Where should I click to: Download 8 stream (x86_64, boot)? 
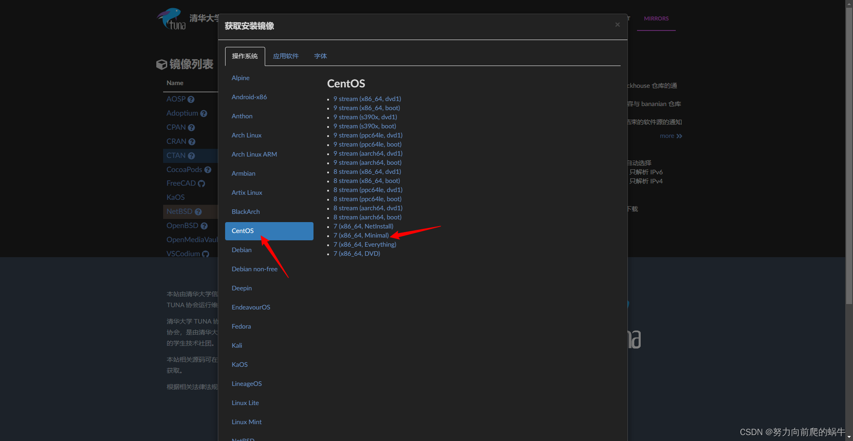[367, 181]
